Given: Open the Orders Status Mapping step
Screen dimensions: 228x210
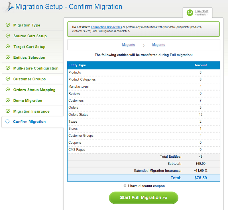Looking at the screenshot, I should [34, 90].
